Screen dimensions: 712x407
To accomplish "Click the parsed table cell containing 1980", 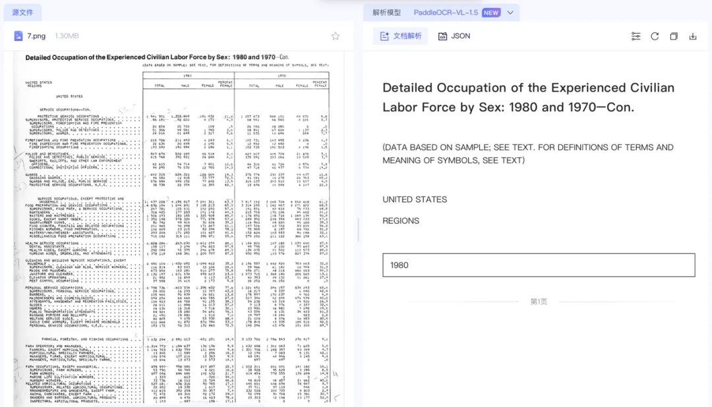I will [x=539, y=265].
